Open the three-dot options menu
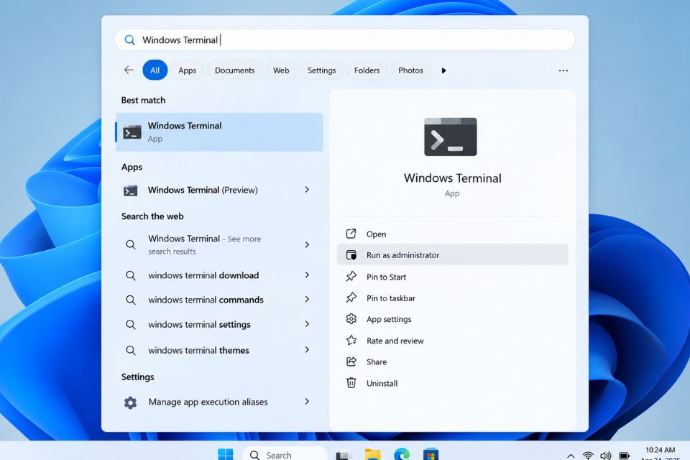 pos(563,70)
